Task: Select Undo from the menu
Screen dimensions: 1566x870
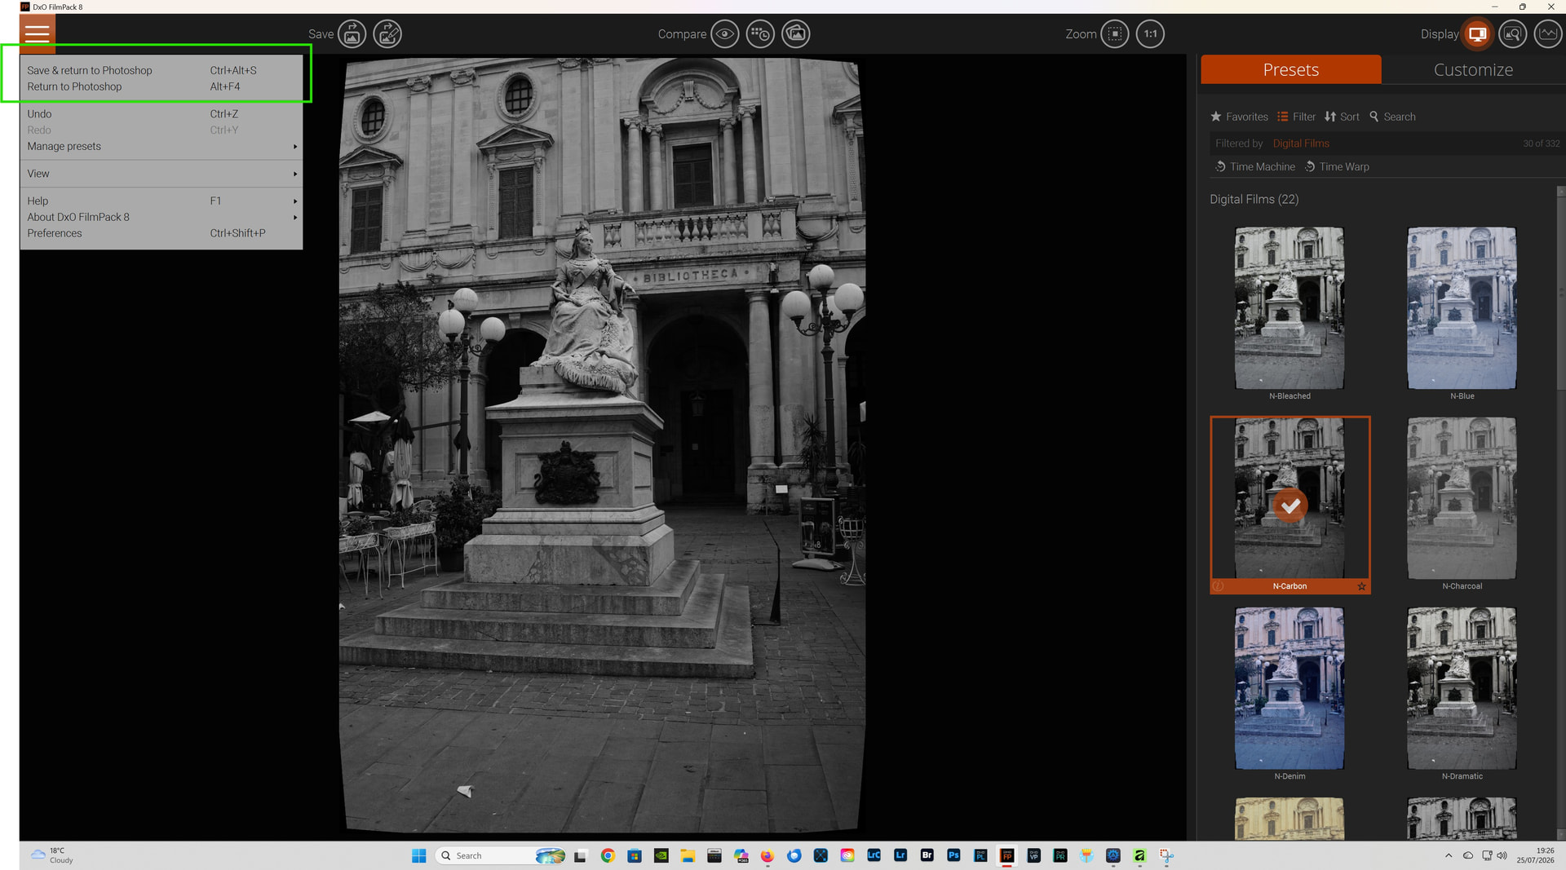Action: (161, 114)
